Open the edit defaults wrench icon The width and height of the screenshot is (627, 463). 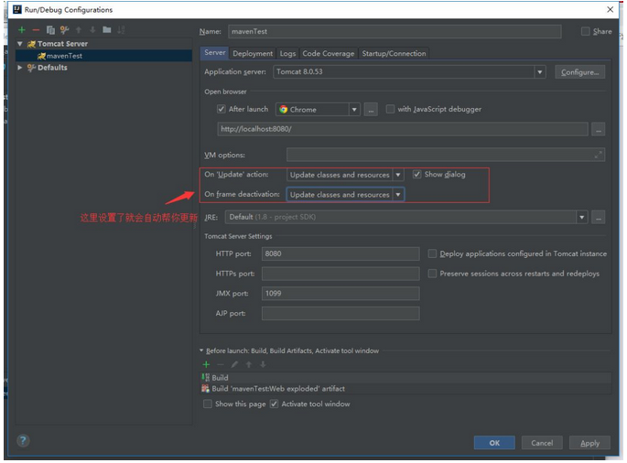pyautogui.click(x=64, y=30)
